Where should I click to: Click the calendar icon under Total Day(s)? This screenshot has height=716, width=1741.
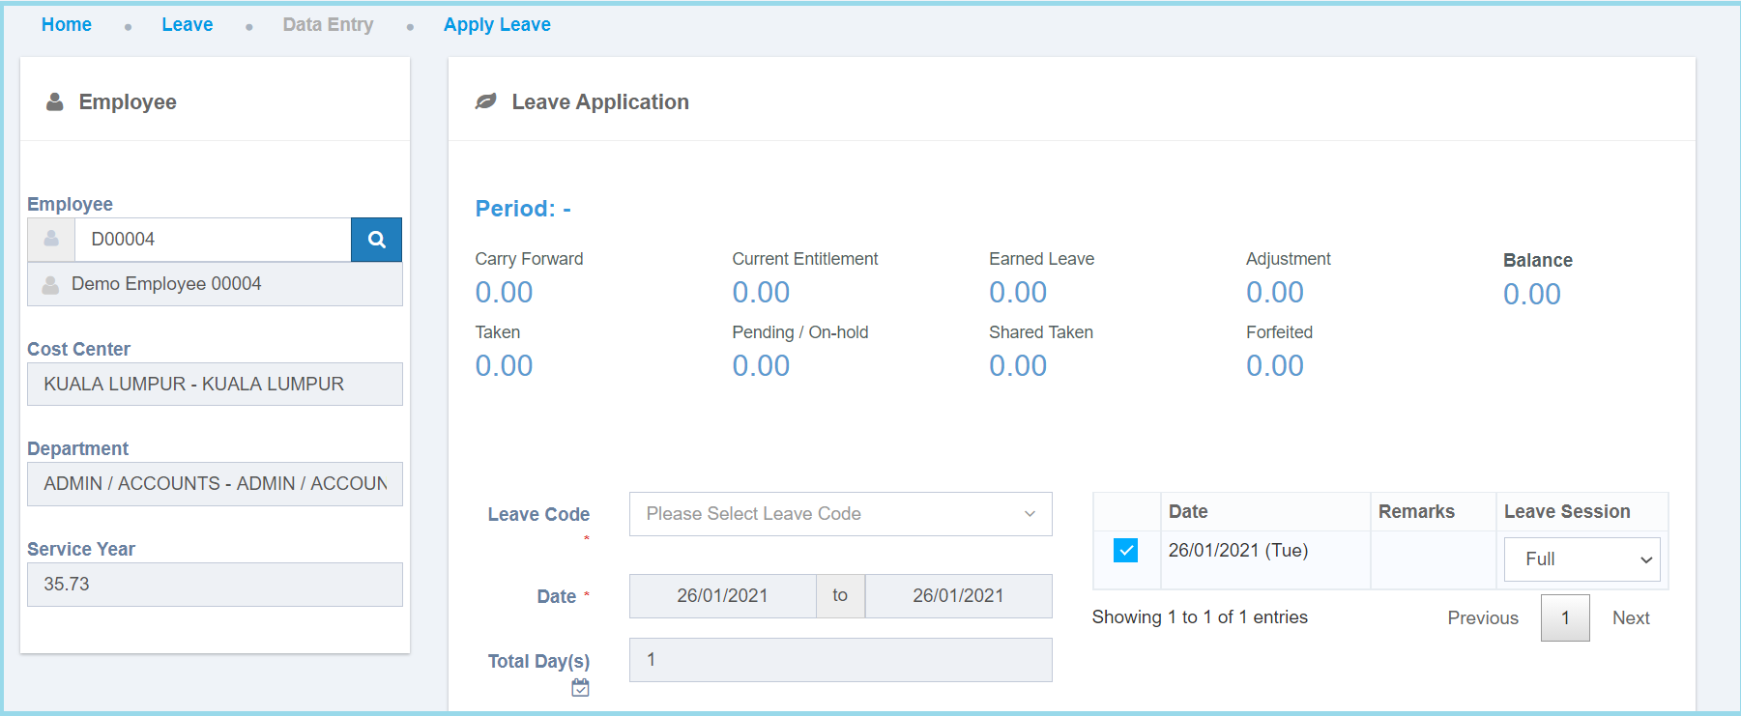(x=580, y=688)
